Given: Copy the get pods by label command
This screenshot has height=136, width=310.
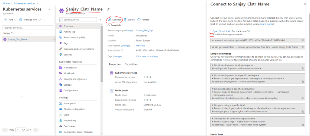Looking at the screenshot, I should pos(302,111).
